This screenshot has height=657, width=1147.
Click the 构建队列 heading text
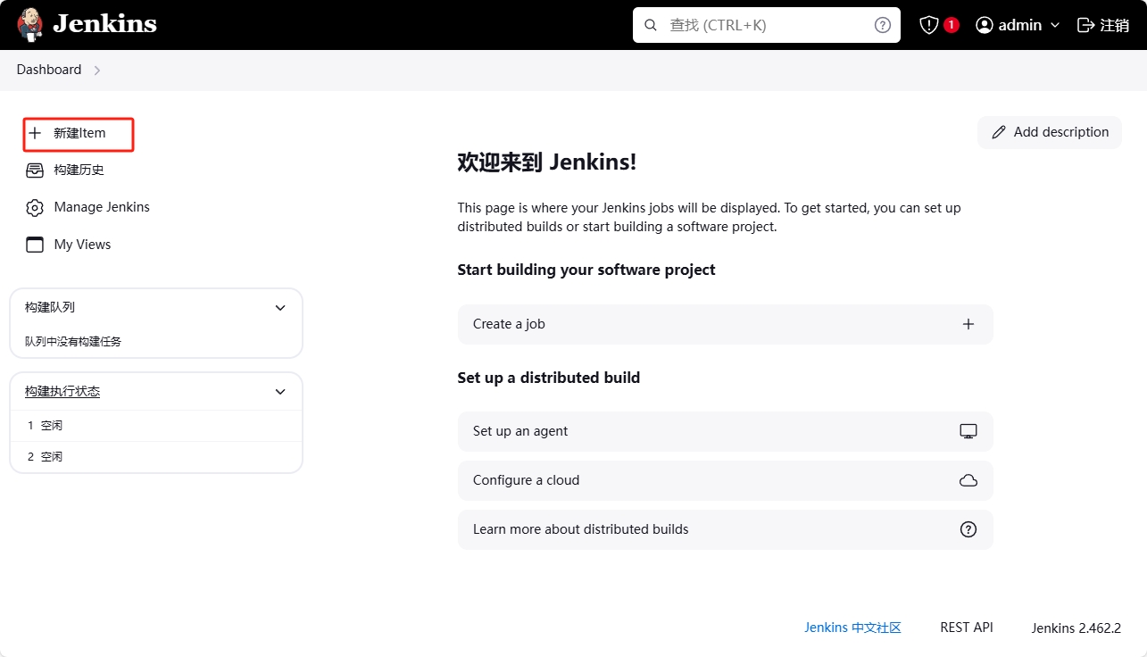click(50, 307)
